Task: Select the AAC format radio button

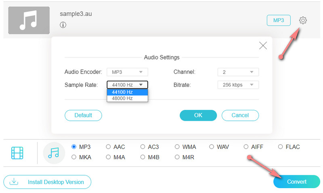Action: (x=108, y=147)
